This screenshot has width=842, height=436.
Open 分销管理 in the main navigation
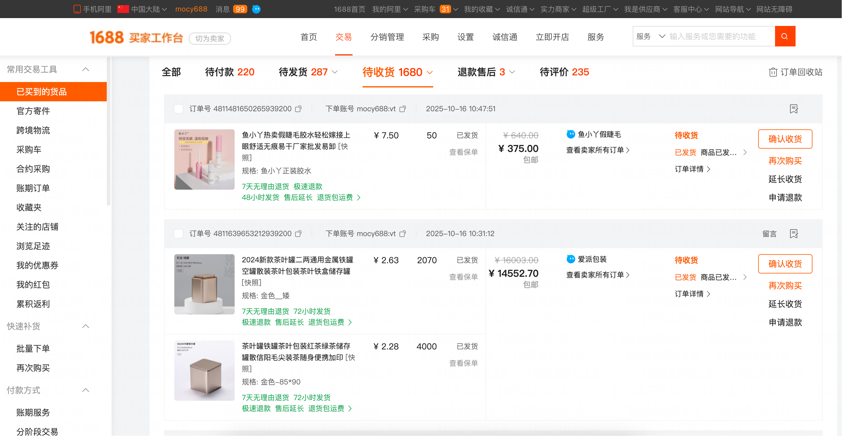click(x=387, y=37)
